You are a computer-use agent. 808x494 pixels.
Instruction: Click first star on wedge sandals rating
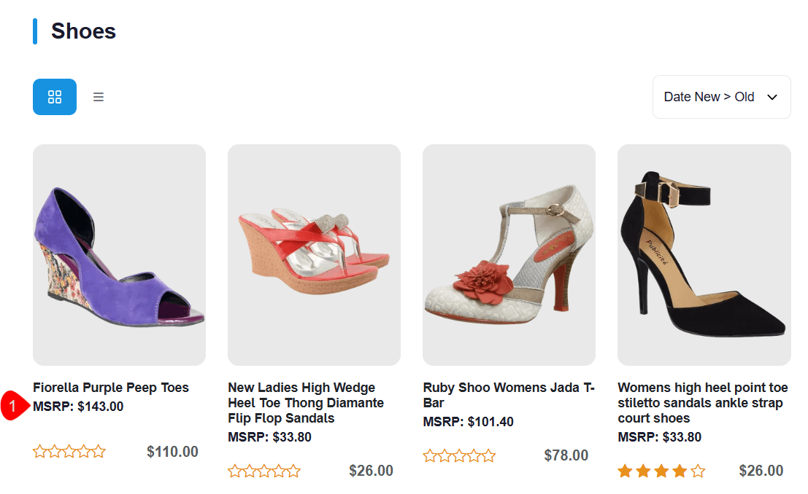[x=235, y=471]
